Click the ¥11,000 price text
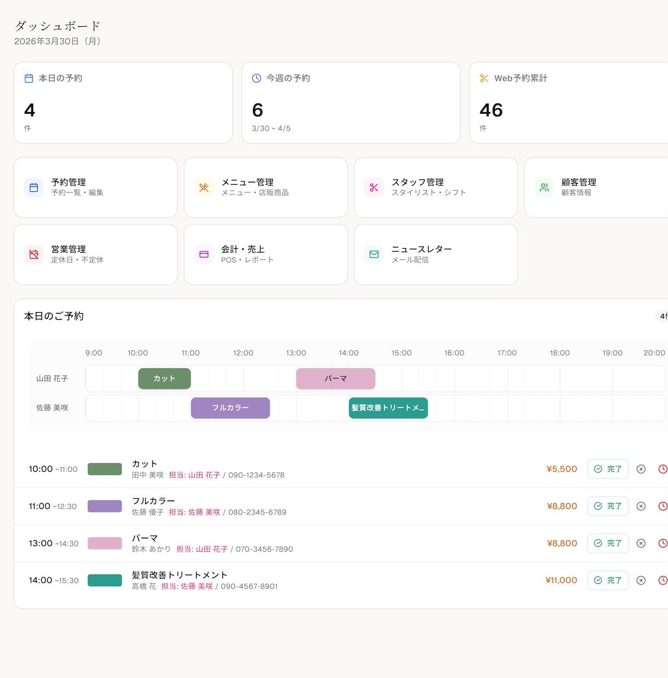This screenshot has height=678, width=668. tap(561, 580)
